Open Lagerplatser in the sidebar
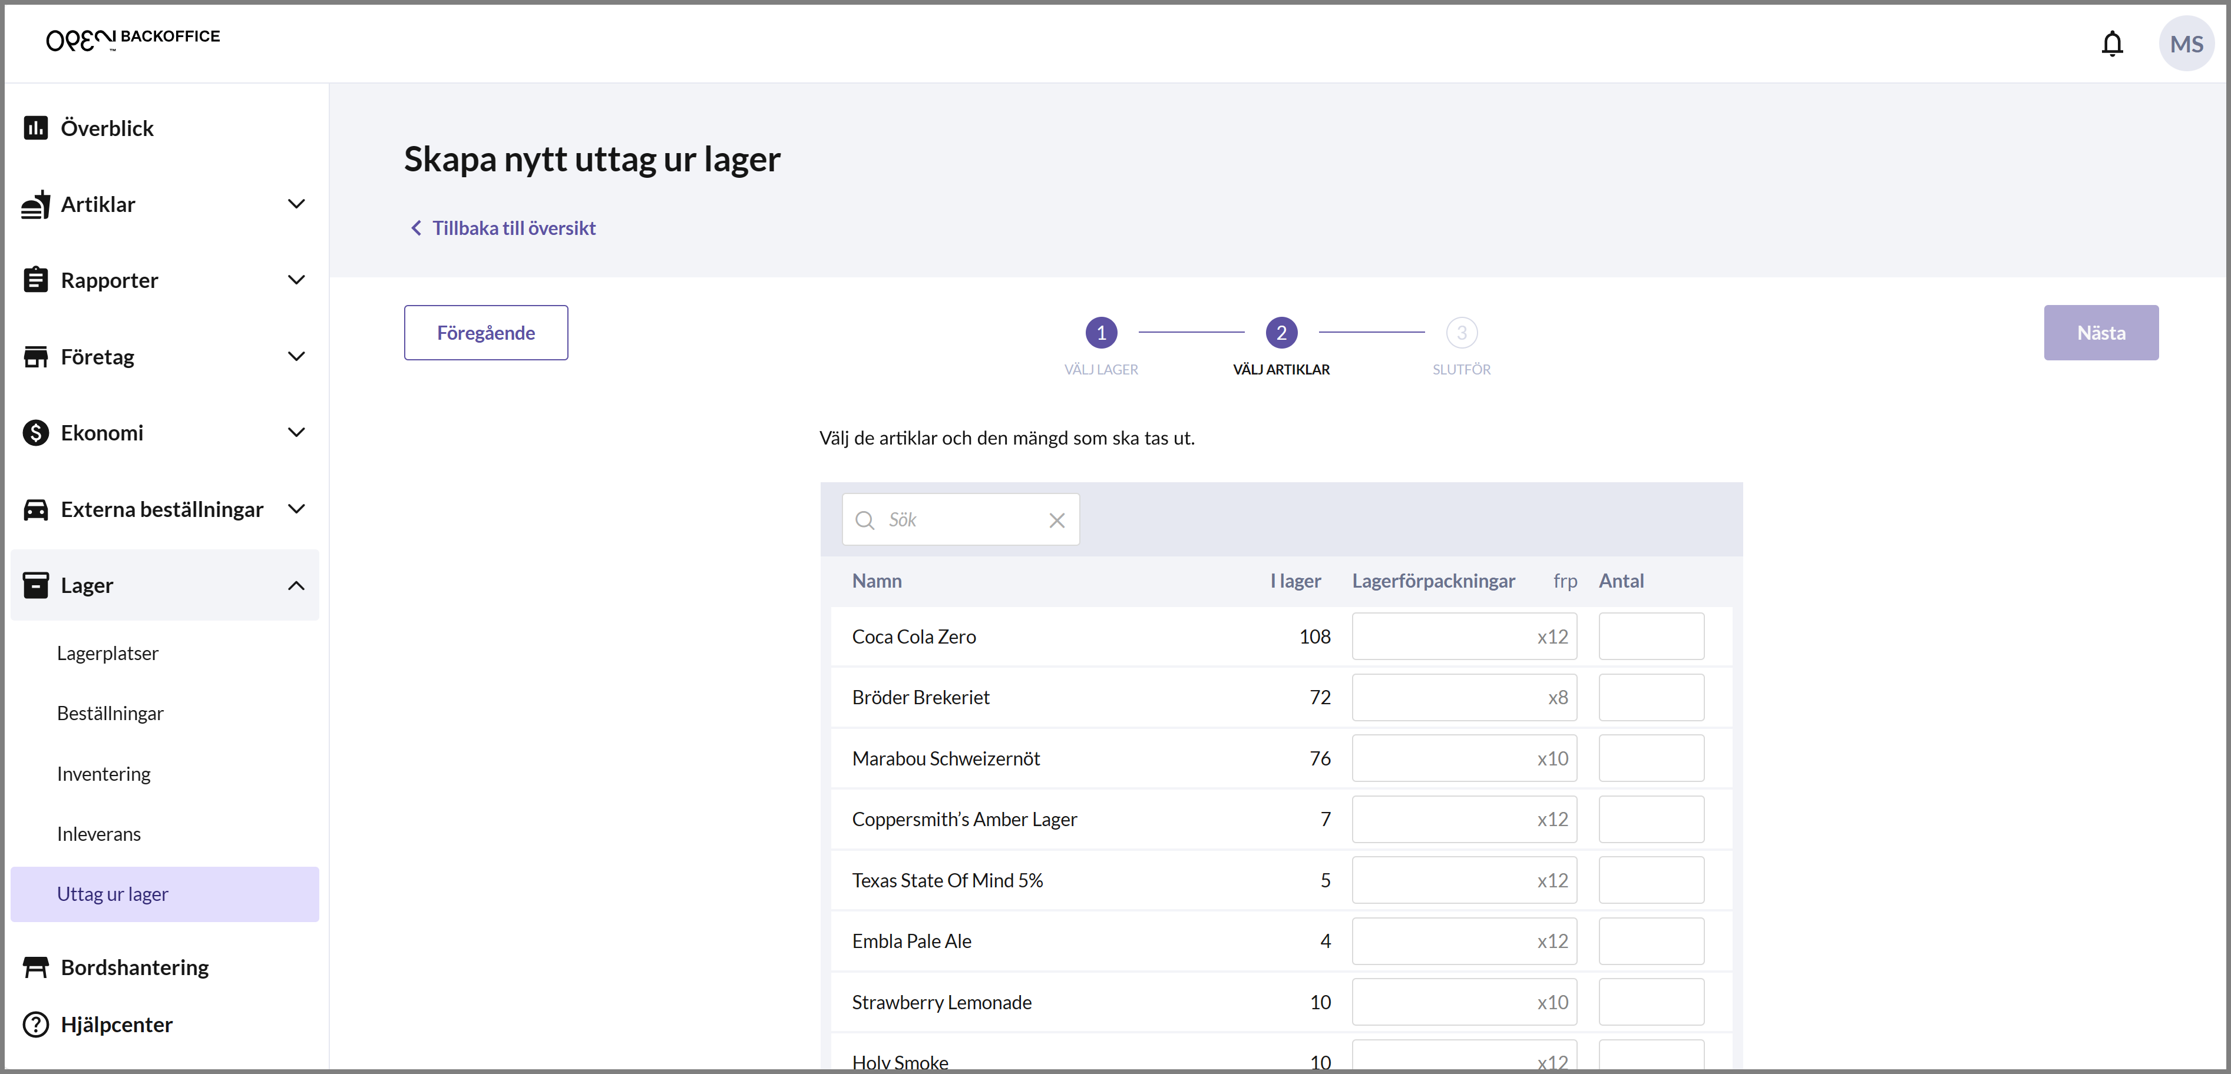 [x=107, y=654]
